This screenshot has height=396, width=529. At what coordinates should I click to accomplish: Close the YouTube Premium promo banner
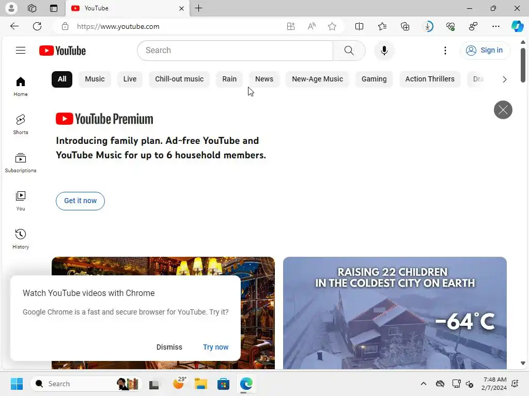click(x=503, y=110)
